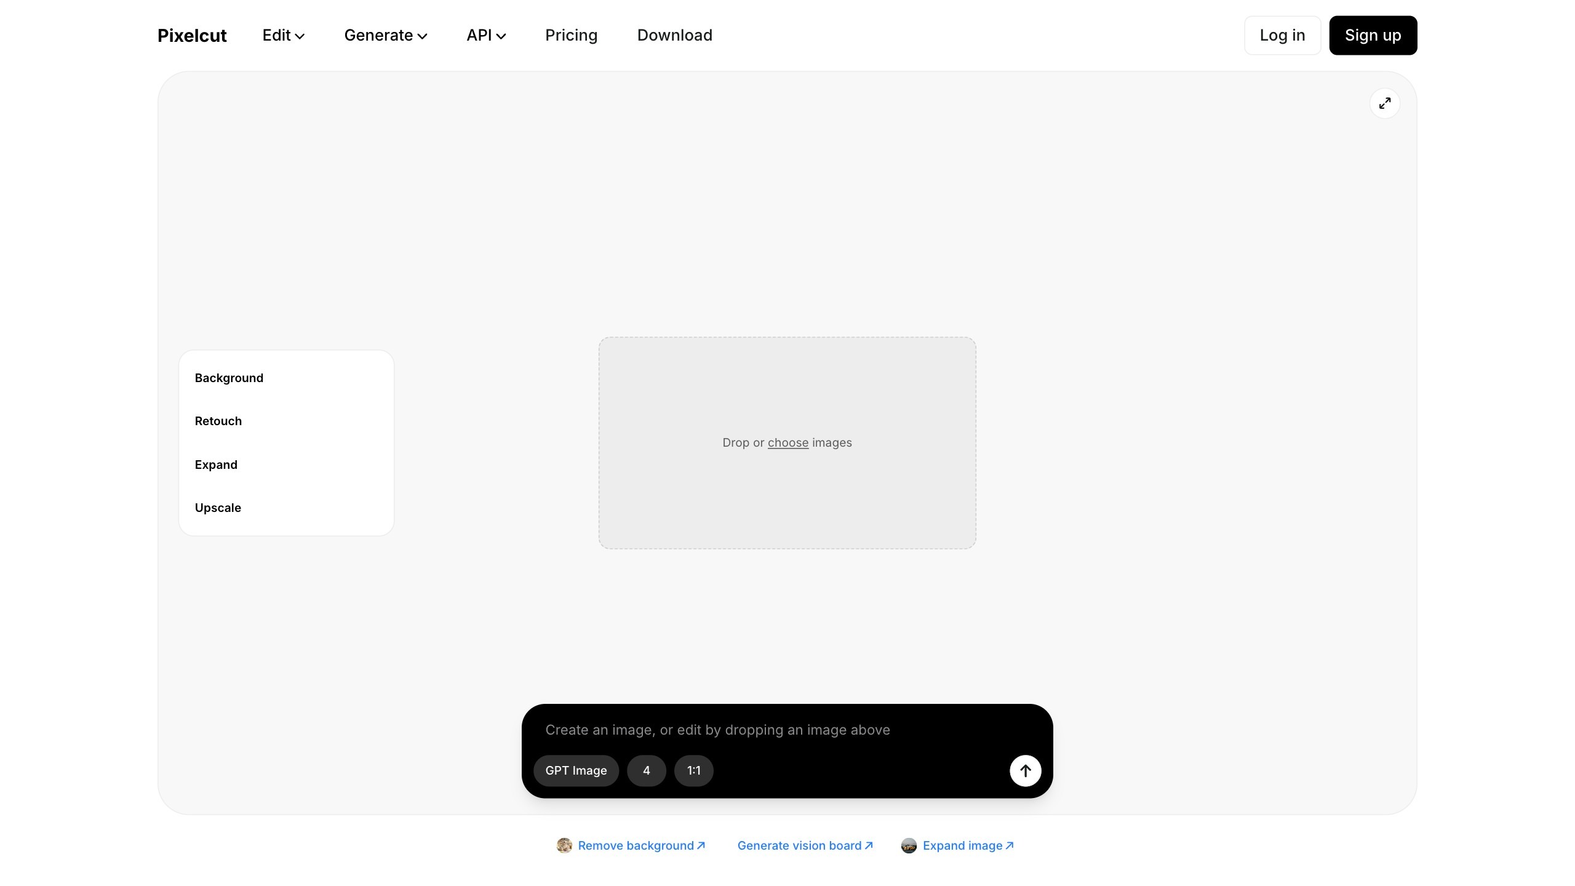Expand the Generate dropdown menu
The width and height of the screenshot is (1575, 886).
point(385,36)
